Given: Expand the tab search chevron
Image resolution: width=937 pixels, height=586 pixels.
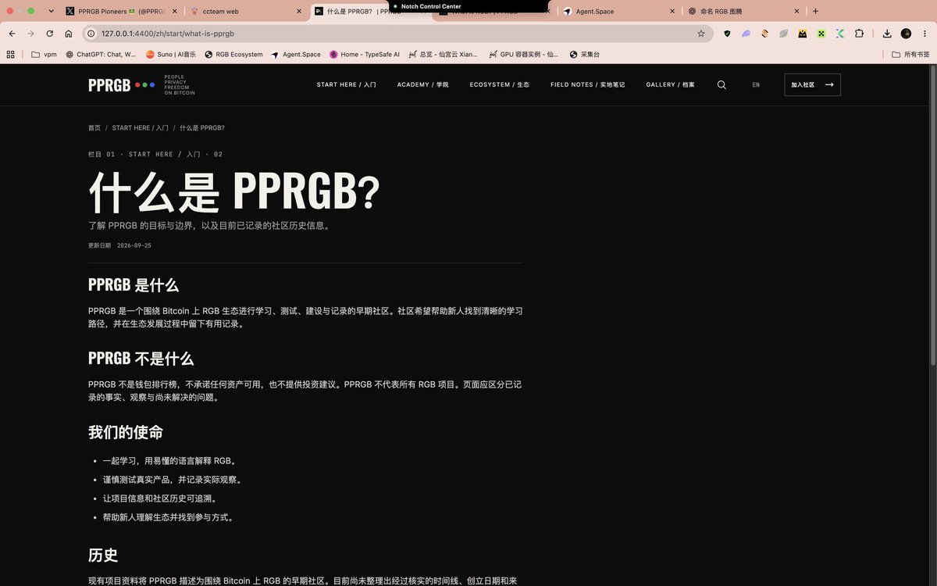Looking at the screenshot, I should tap(51, 11).
